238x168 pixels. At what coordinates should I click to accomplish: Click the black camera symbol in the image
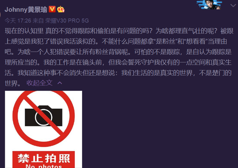(x=44, y=116)
